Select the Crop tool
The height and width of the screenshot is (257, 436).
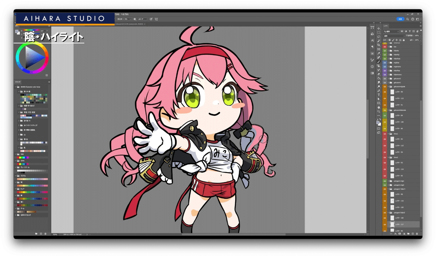tap(379, 45)
